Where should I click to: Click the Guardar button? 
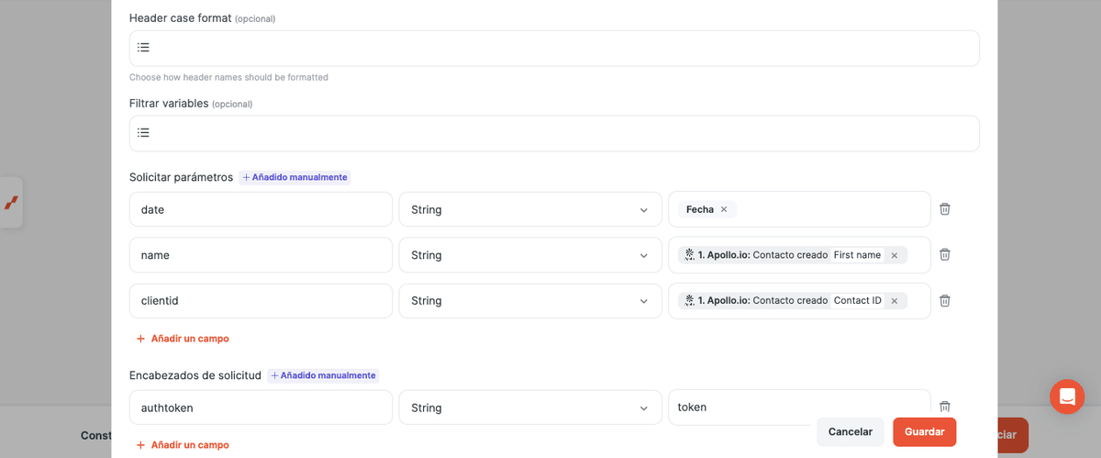point(925,431)
